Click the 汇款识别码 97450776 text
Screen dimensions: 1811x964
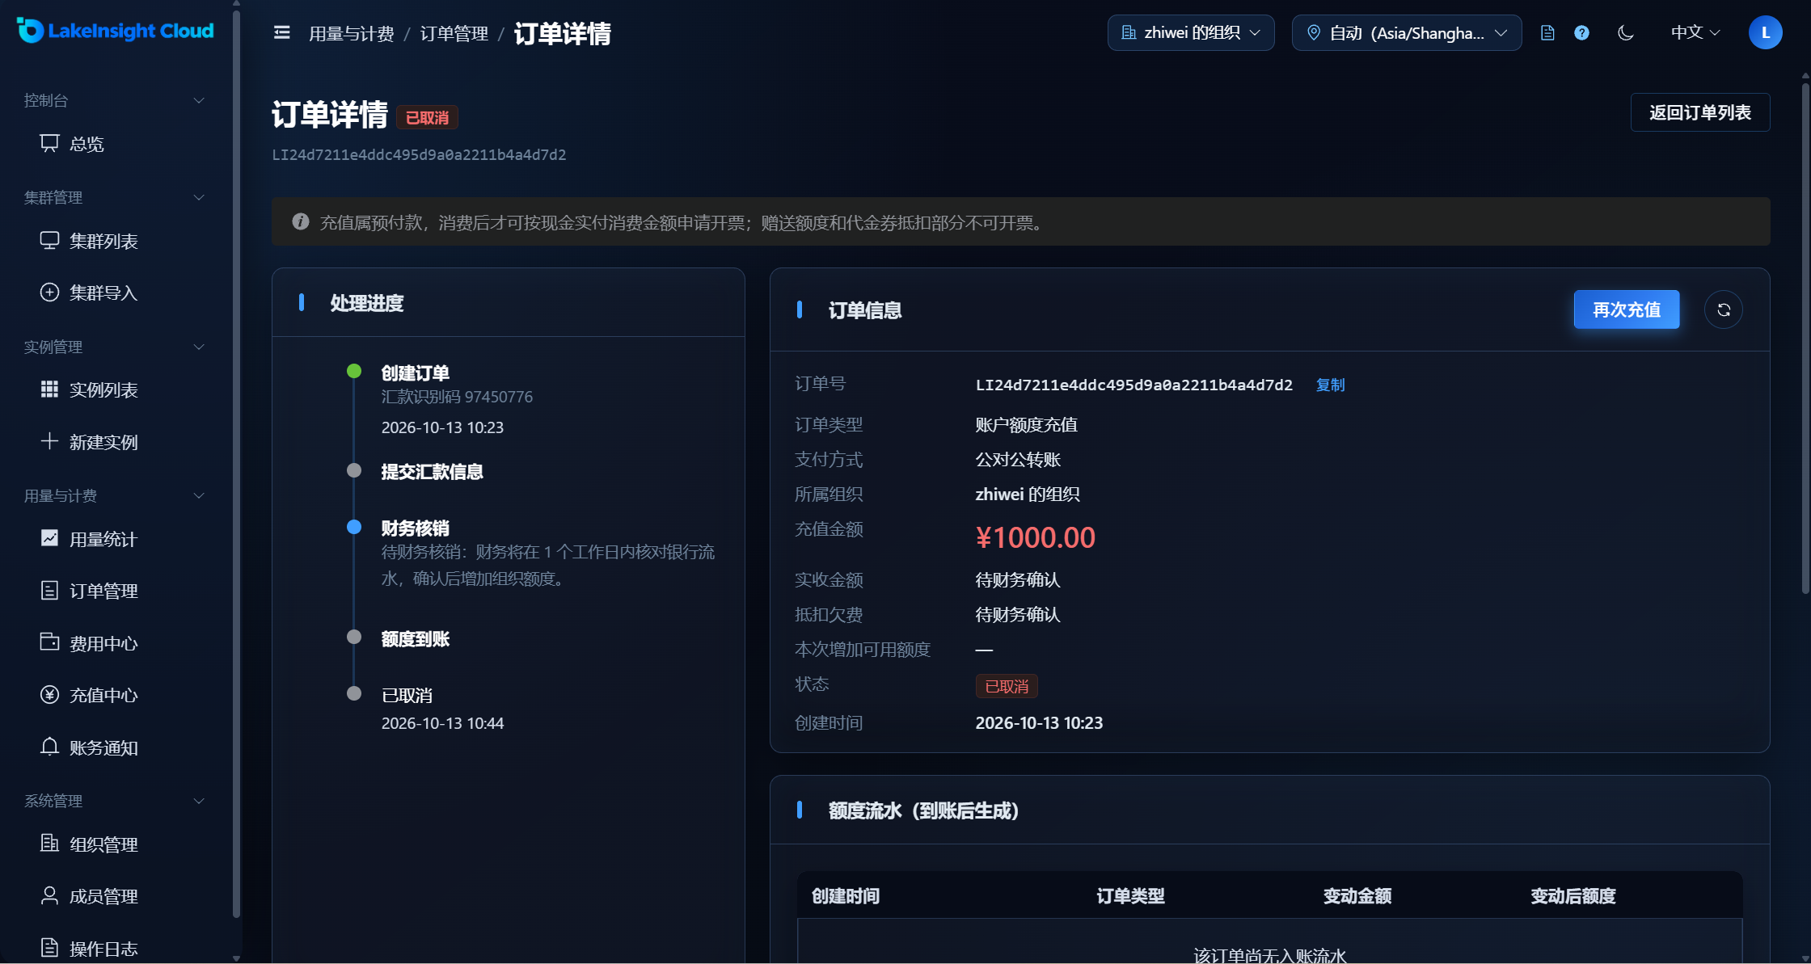coord(457,397)
